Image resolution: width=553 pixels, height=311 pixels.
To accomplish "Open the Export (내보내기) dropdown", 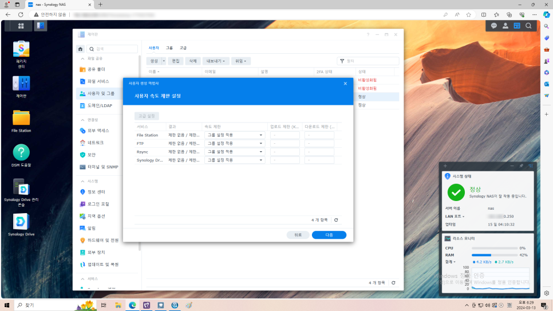I will (x=215, y=61).
